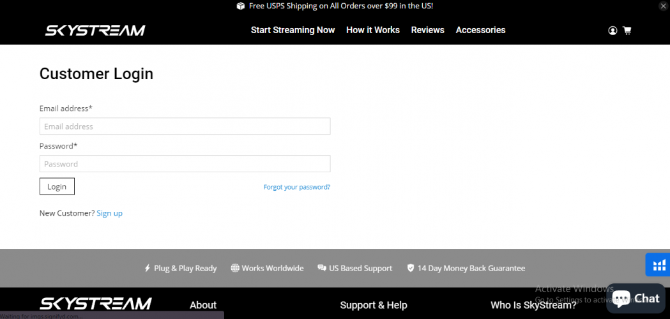Click the Free USPS Shipping banner text
The height and width of the screenshot is (319, 670).
[x=341, y=6]
